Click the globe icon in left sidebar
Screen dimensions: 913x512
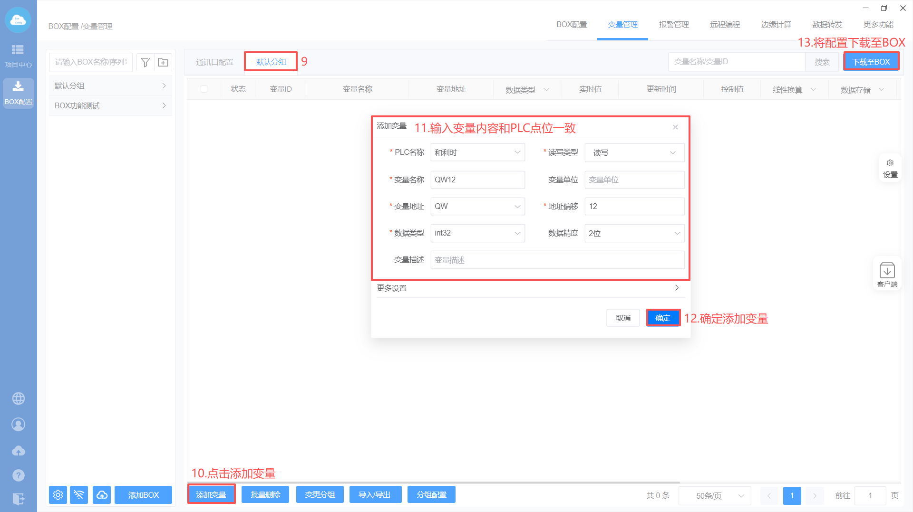tap(19, 398)
